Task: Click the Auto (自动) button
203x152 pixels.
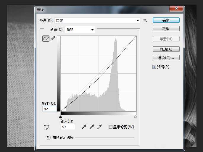Action: tap(166, 49)
